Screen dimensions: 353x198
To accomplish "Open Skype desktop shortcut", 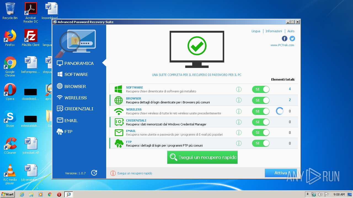I will coord(10,119).
